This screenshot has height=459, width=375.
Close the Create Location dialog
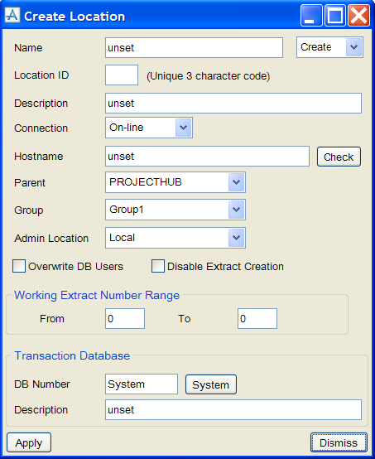(x=359, y=16)
